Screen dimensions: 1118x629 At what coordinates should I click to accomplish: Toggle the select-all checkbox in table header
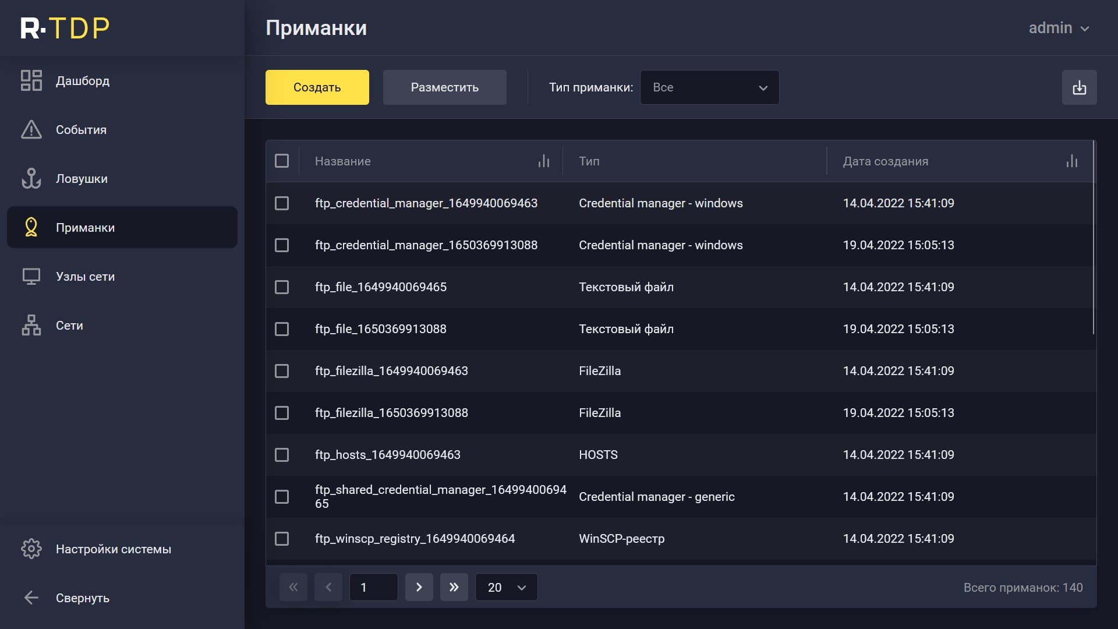[x=282, y=161]
